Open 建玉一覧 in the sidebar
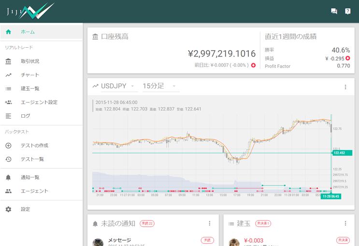 coord(41,89)
